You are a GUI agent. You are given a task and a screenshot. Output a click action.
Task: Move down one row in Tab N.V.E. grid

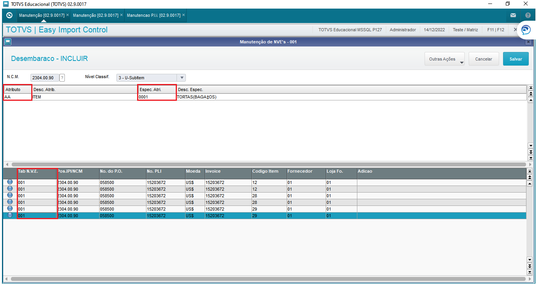[x=530, y=259]
